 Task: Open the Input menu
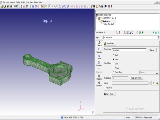click(7, 2)
